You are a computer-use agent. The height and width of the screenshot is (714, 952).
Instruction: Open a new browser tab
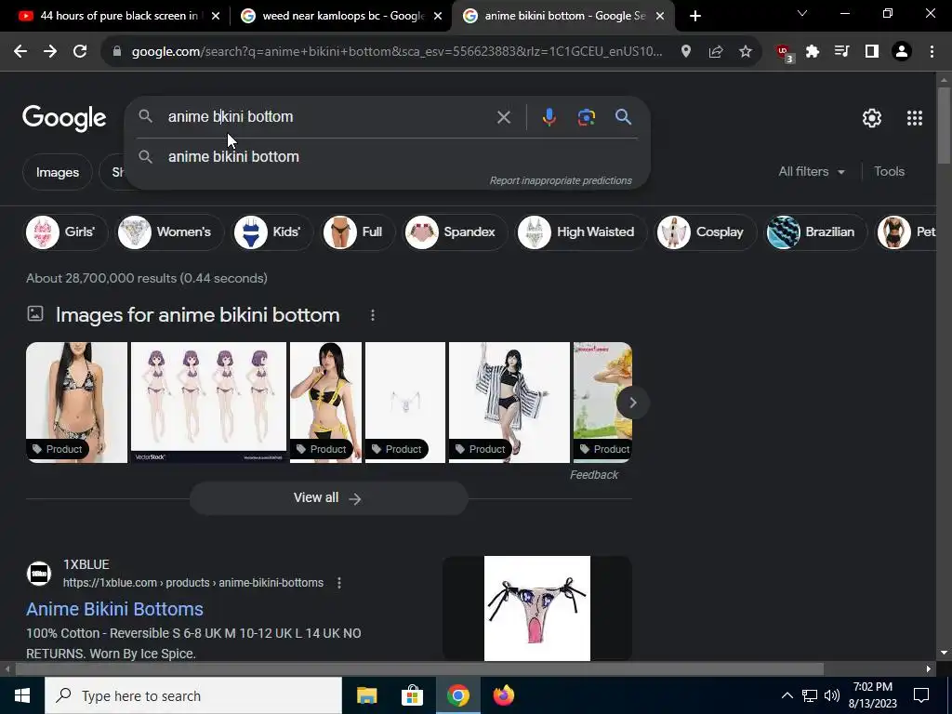[695, 16]
